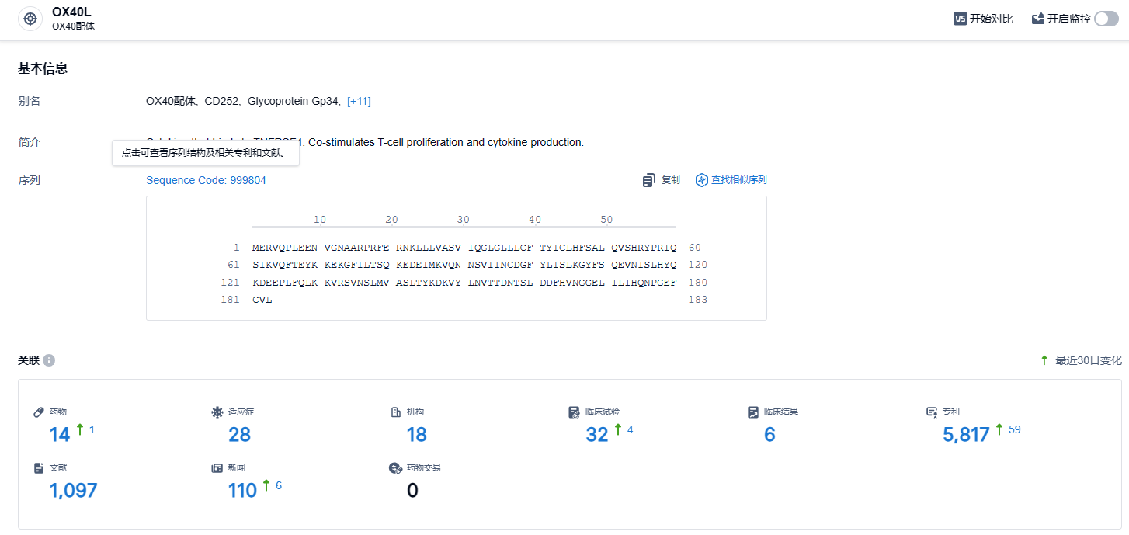This screenshot has height=535, width=1129.
Task: Open the 110 news count
Action: (242, 491)
